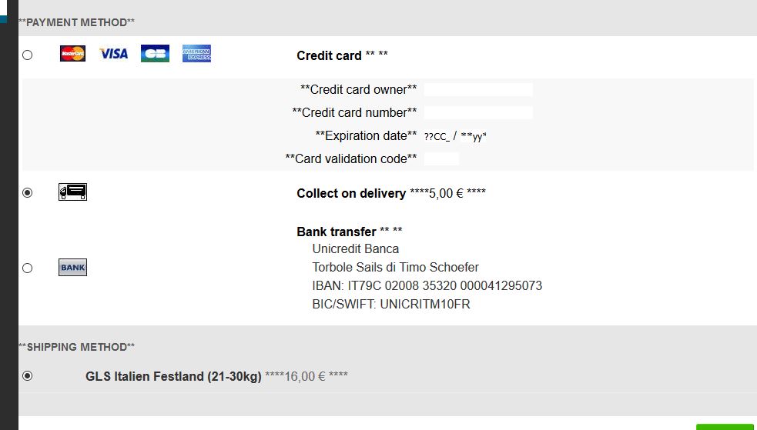This screenshot has height=430, width=757.
Task: Focus the Card validation code field
Action: tap(441, 159)
